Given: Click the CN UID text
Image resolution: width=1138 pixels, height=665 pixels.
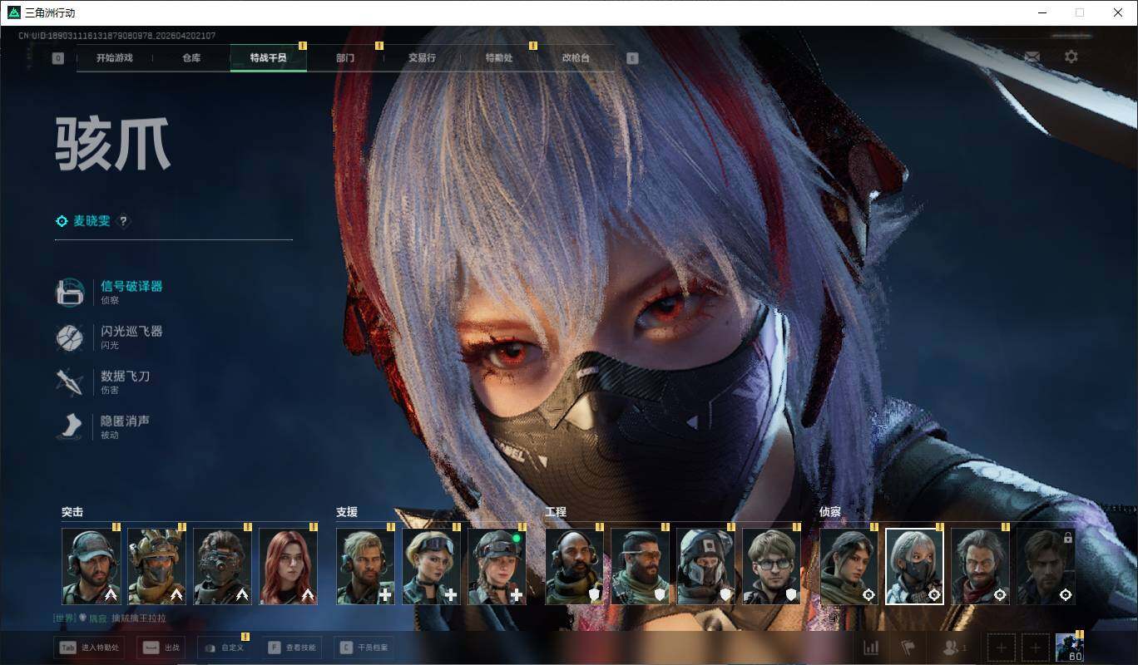Looking at the screenshot, I should [117, 36].
